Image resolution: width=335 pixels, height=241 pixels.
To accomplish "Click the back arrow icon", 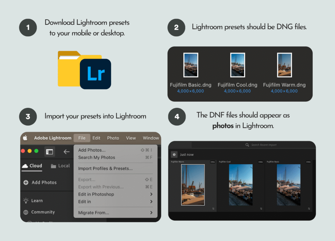I will click(x=66, y=152).
